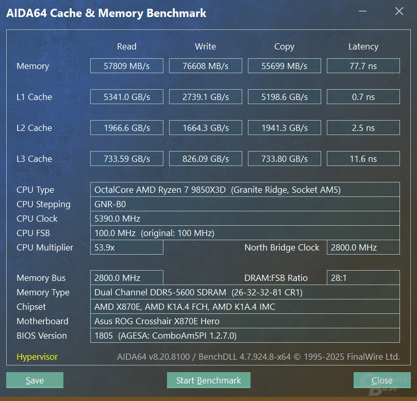Click the L1 Cache Read value
The height and width of the screenshot is (401, 417).
[x=126, y=97]
